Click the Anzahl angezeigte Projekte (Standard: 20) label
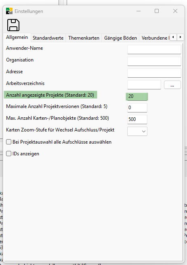Image resolution: width=187 pixels, height=265 pixels. [x=50, y=95]
